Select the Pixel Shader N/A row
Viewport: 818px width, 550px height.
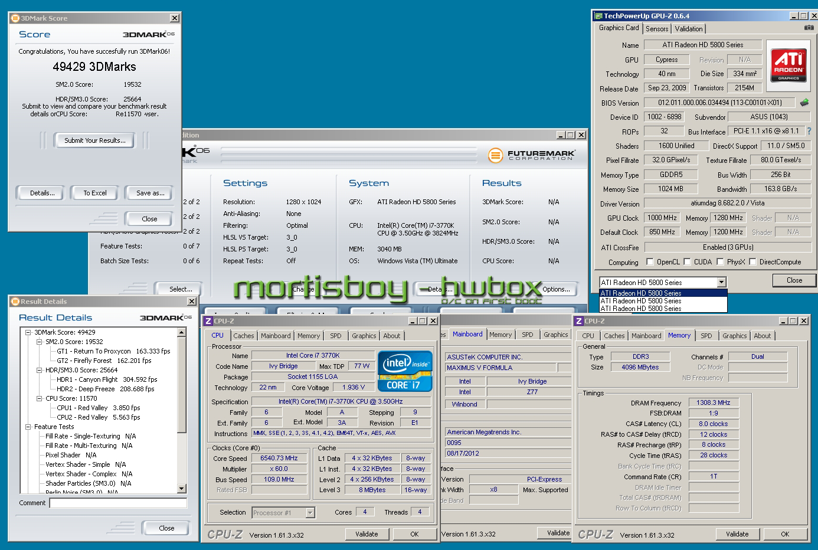(x=71, y=455)
